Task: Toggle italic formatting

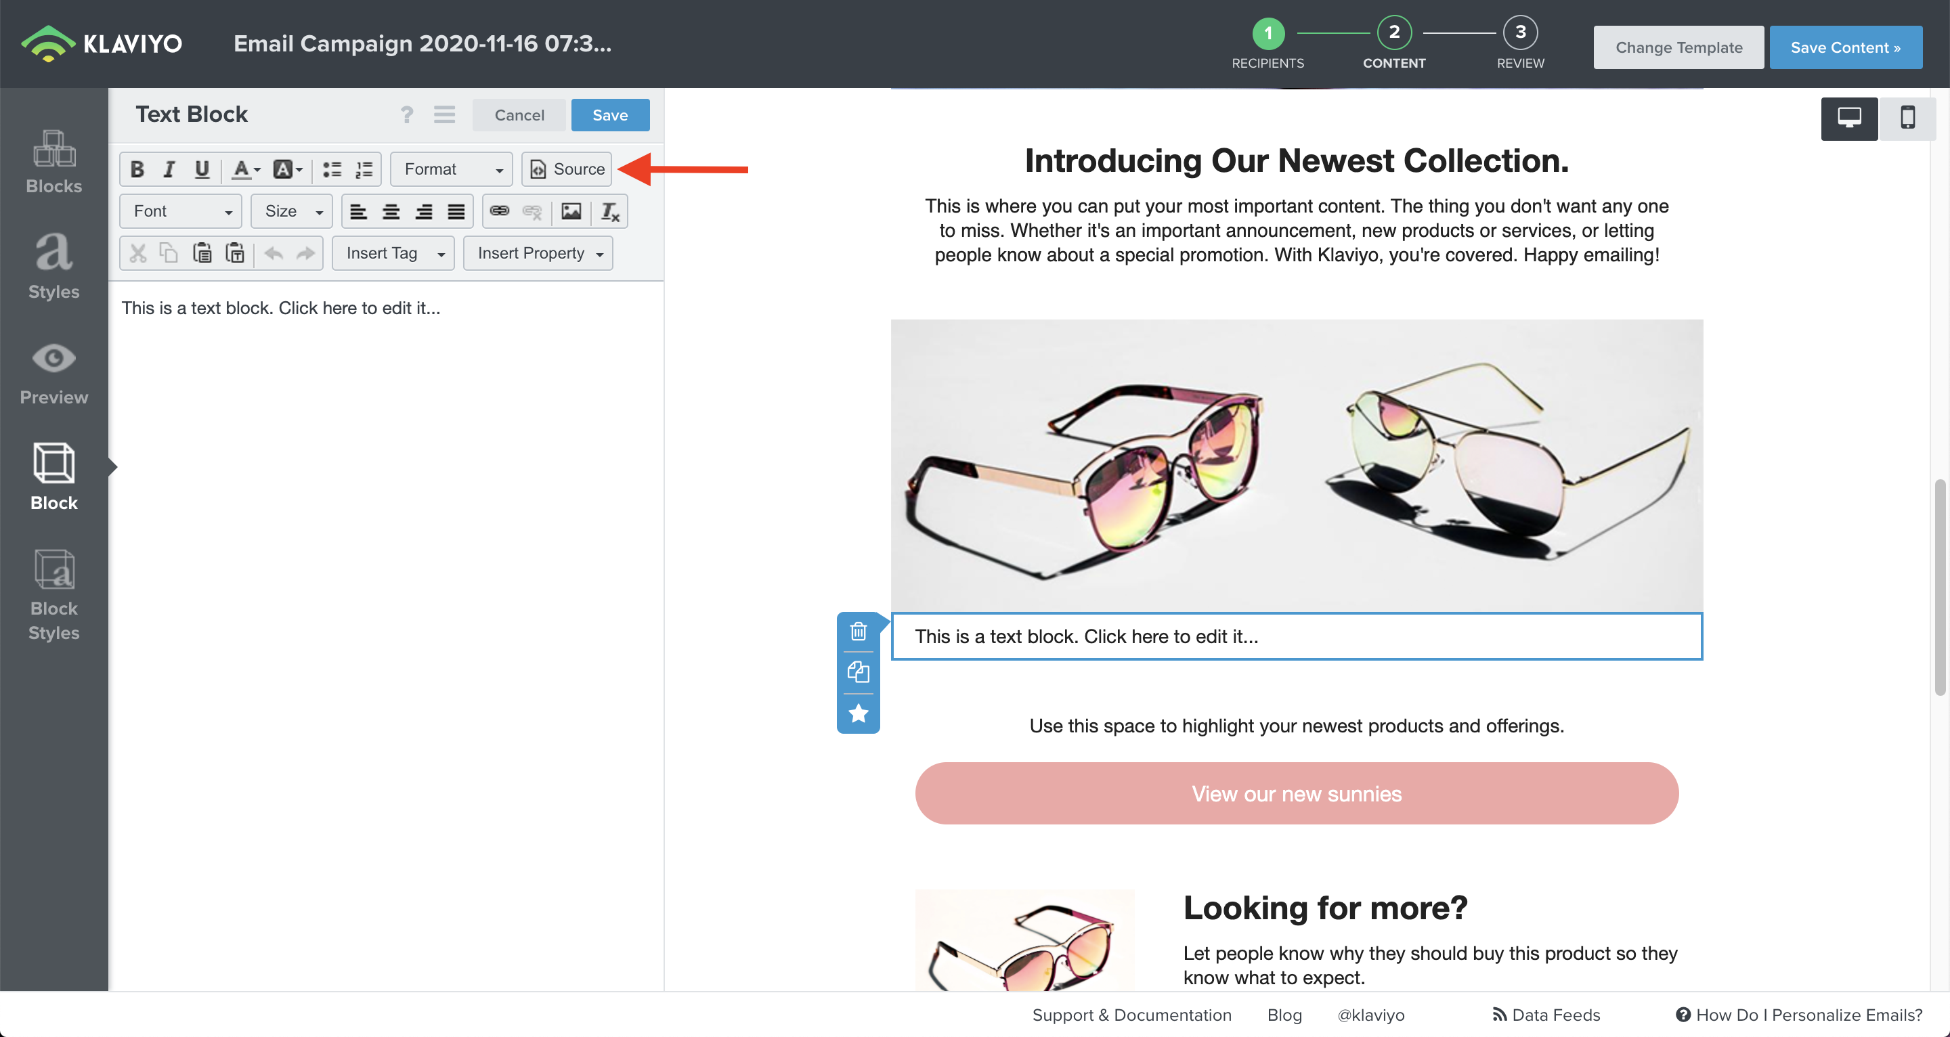Action: [169, 169]
